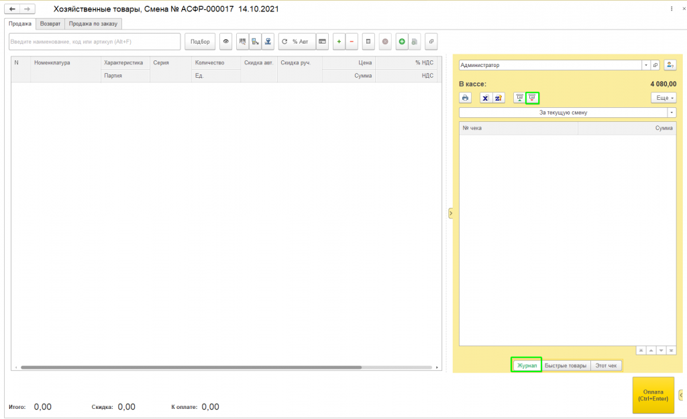
Task: Click the red minus quantity icon
Action: 352,42
